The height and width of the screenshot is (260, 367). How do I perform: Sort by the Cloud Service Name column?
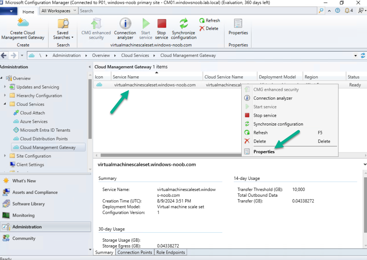pos(230,77)
